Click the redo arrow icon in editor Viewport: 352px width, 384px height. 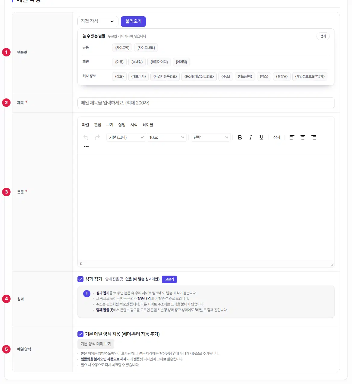coord(97,137)
